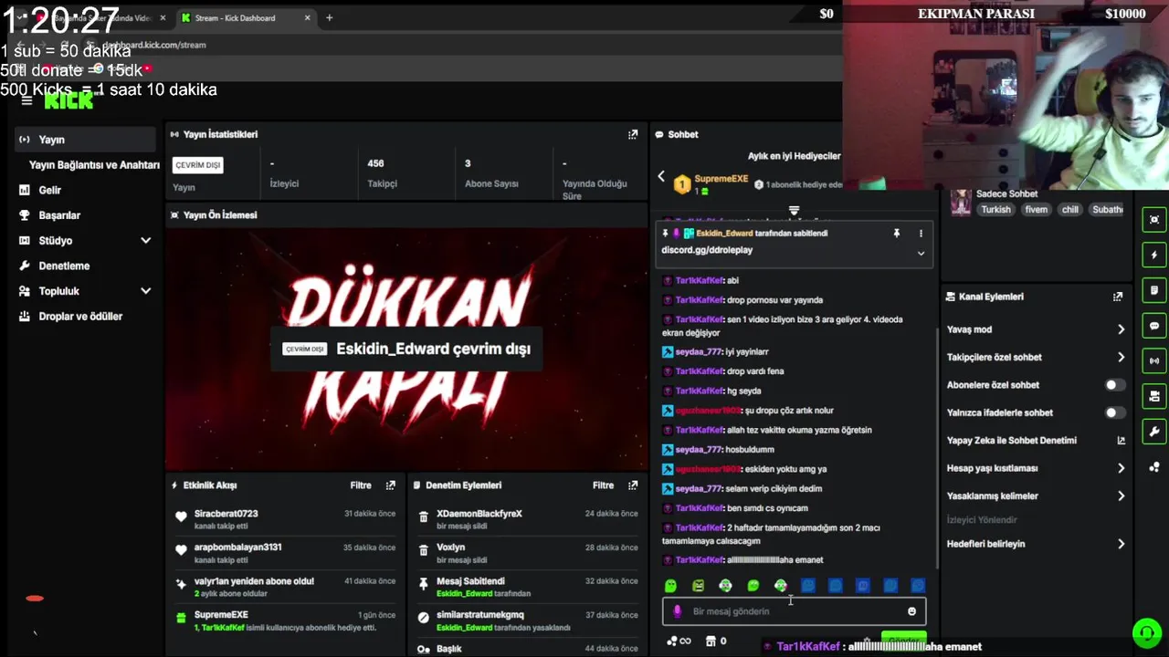
Task: Open Yayın Bağlantısı ve Anahtarı page
Action: [94, 165]
